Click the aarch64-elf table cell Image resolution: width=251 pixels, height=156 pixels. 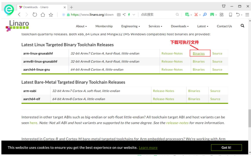point(36,99)
